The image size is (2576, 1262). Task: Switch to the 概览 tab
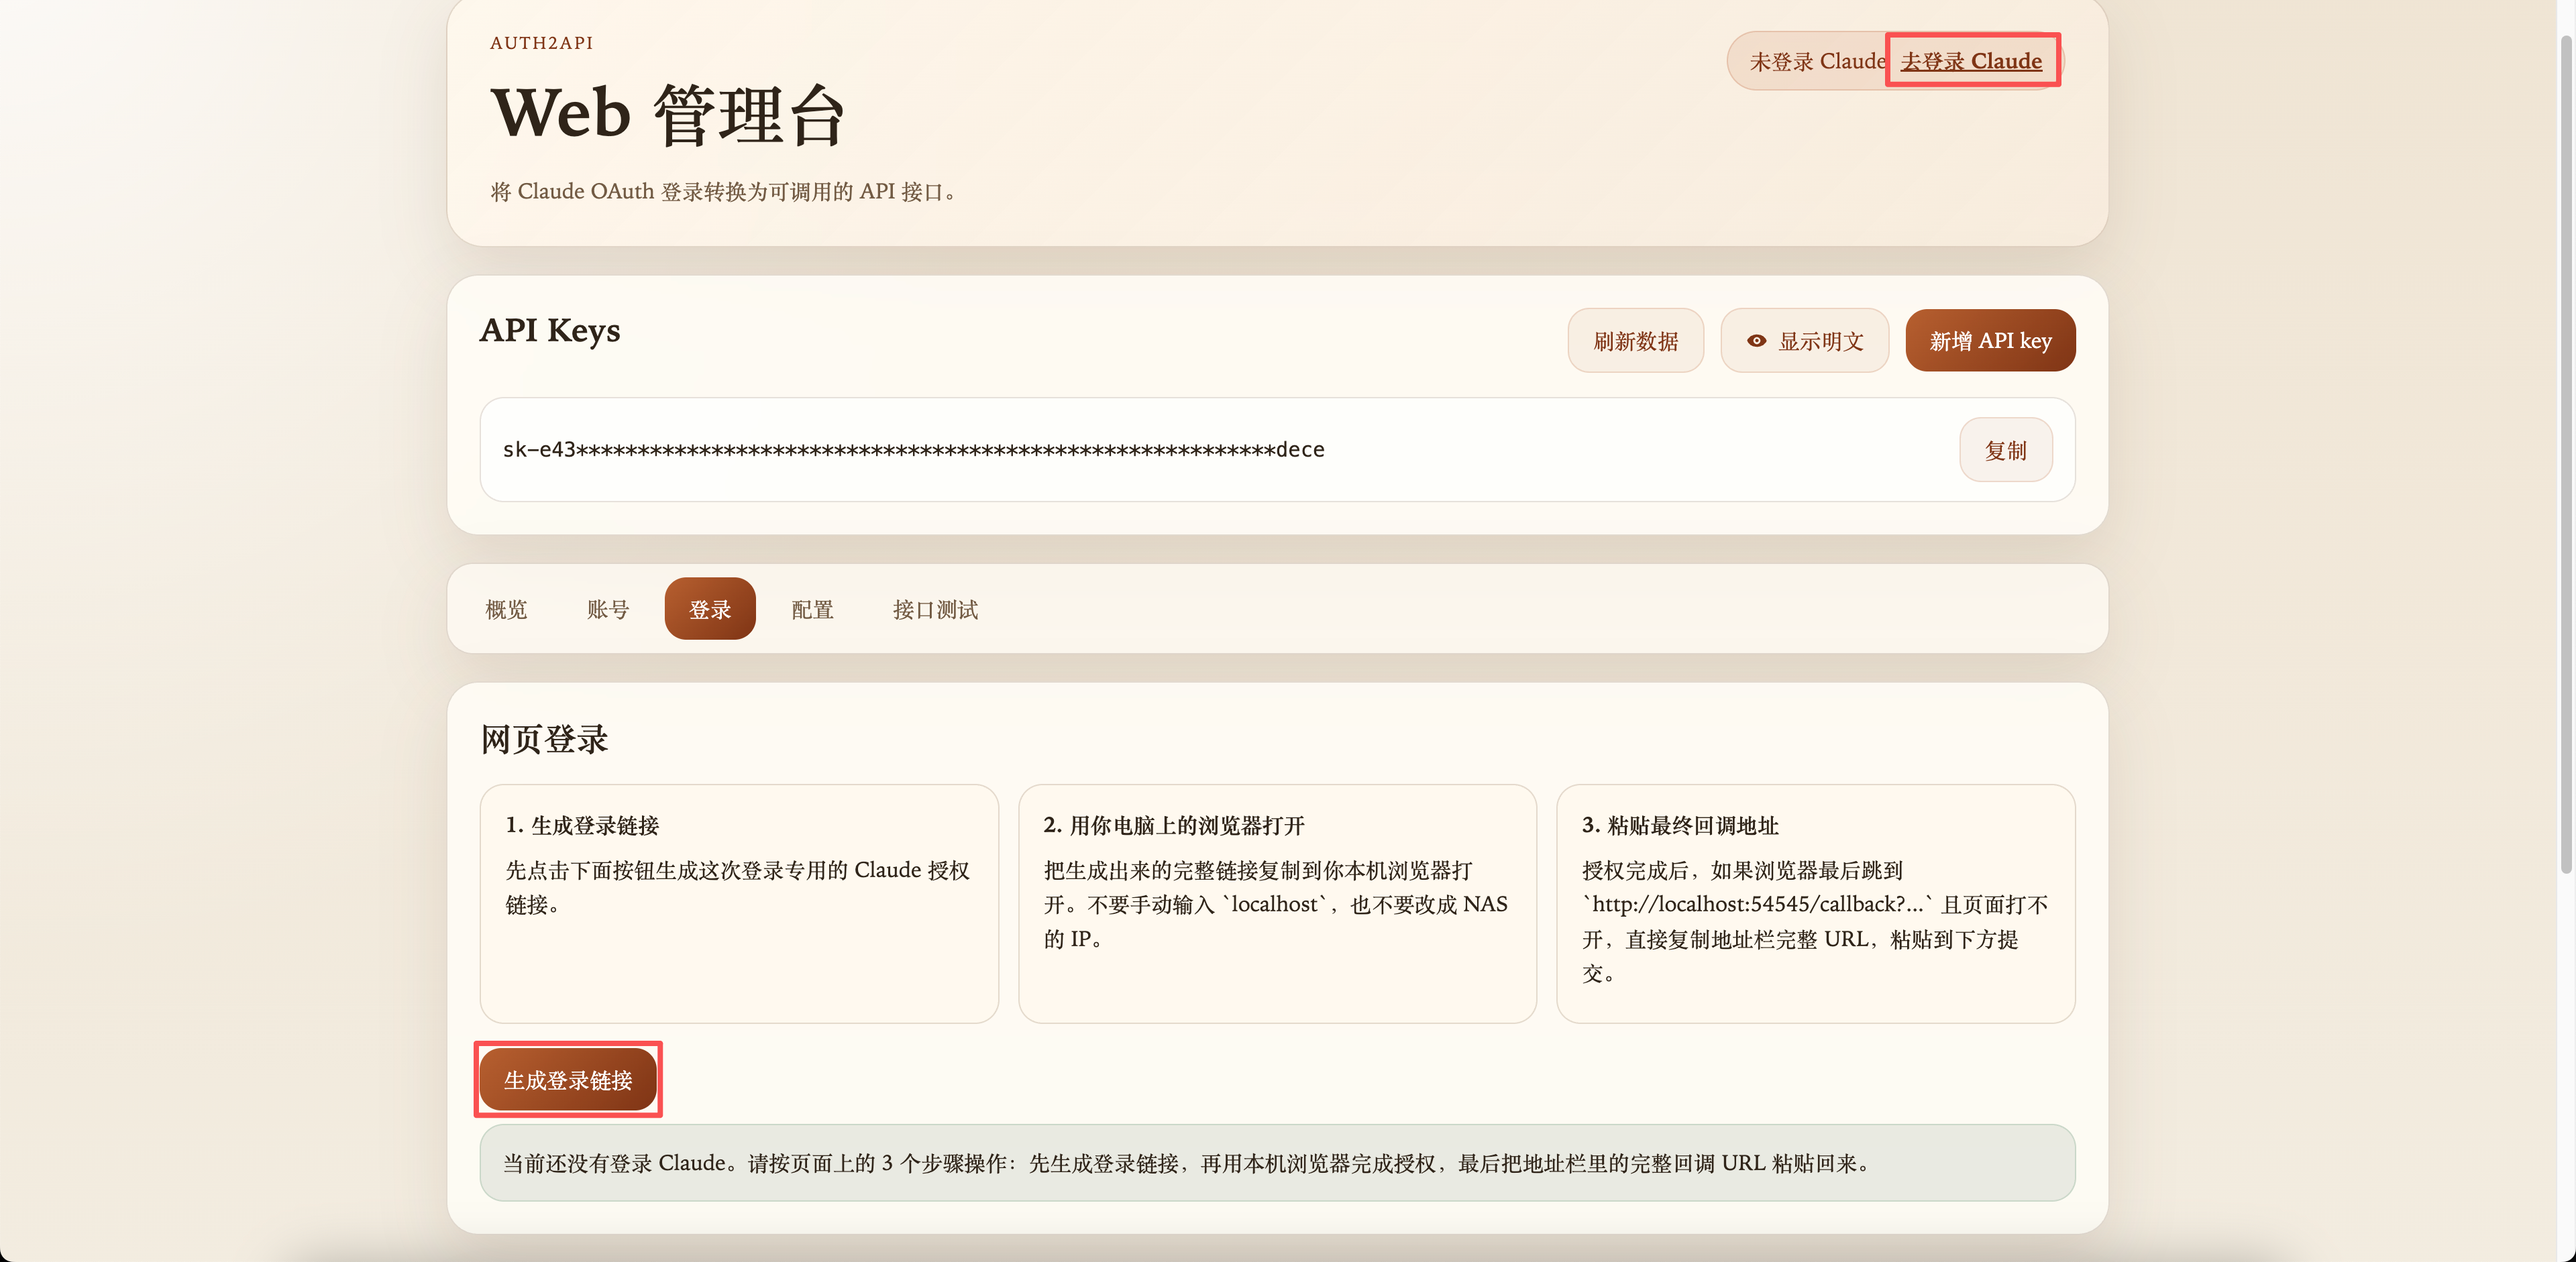pos(506,608)
